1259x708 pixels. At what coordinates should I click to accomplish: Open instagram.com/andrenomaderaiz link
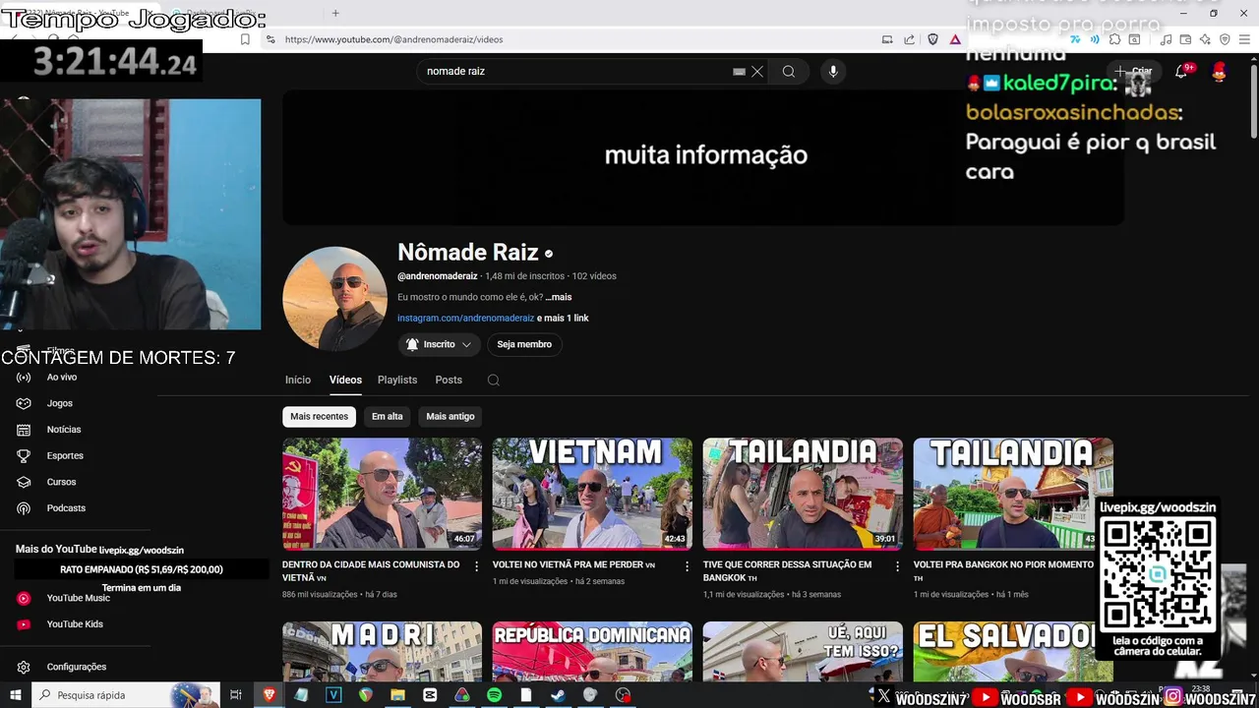click(465, 318)
